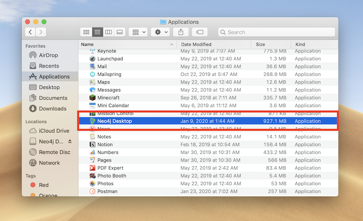Sort by Name column header
Image resolution: width=363 pixels, height=221 pixels.
(128, 44)
